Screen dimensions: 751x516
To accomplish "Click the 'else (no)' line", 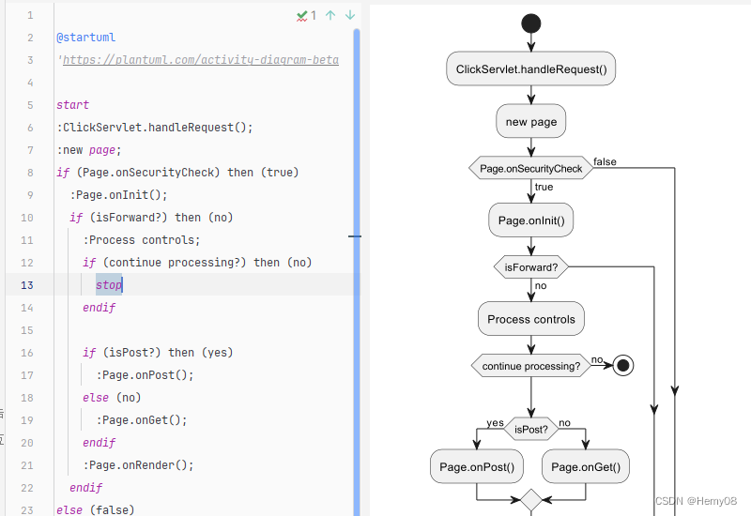I will click(x=112, y=397).
